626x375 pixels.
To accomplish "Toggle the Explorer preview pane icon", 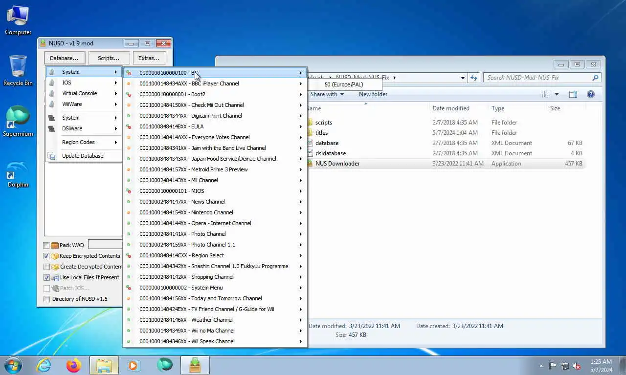I will tap(573, 94).
